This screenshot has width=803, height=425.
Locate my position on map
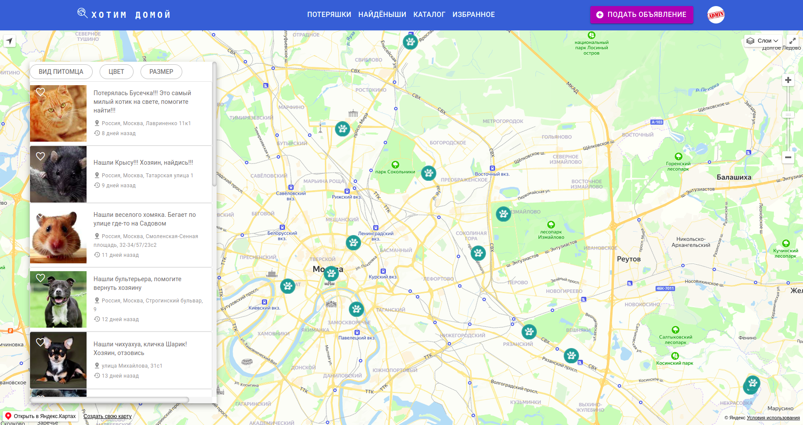tap(10, 41)
